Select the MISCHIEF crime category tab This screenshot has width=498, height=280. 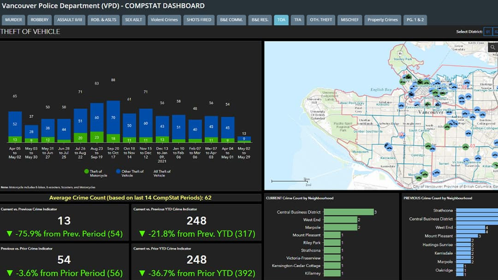pos(349,20)
